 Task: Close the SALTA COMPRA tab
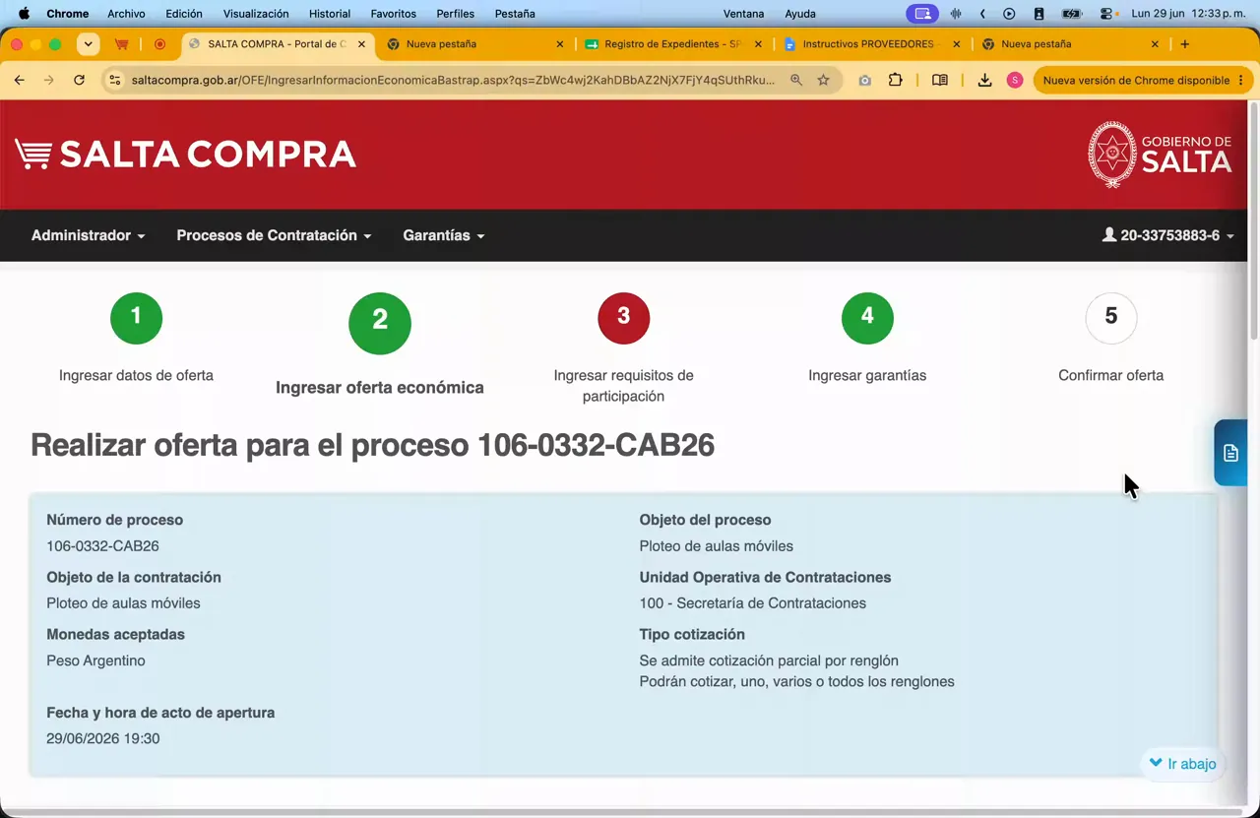click(x=362, y=44)
